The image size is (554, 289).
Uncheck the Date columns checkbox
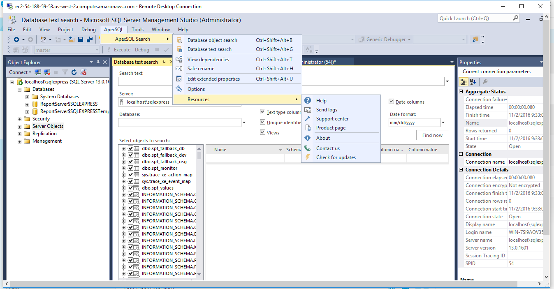391,102
